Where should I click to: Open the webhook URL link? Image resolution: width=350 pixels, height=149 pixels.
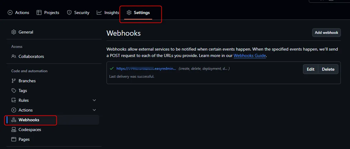click(x=146, y=69)
